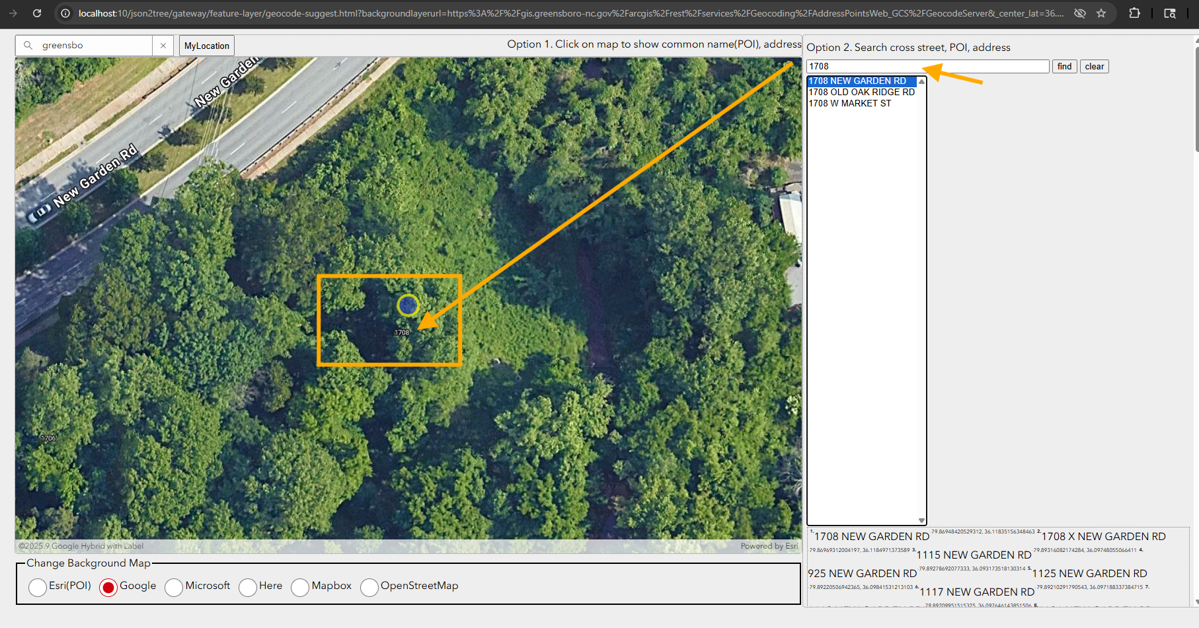Click the suggestion list's down scroll arrow
This screenshot has height=628, width=1199.
click(921, 520)
